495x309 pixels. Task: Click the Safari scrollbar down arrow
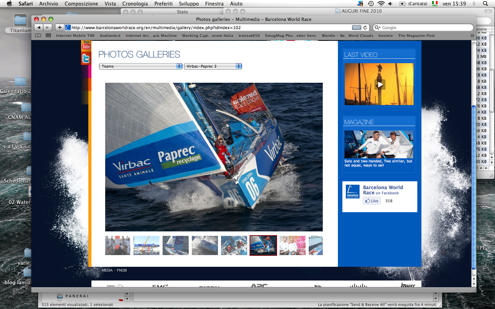(x=474, y=284)
